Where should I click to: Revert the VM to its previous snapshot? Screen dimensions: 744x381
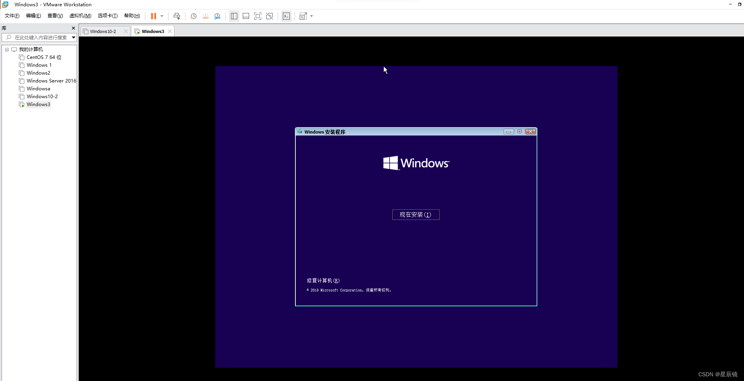(x=205, y=16)
